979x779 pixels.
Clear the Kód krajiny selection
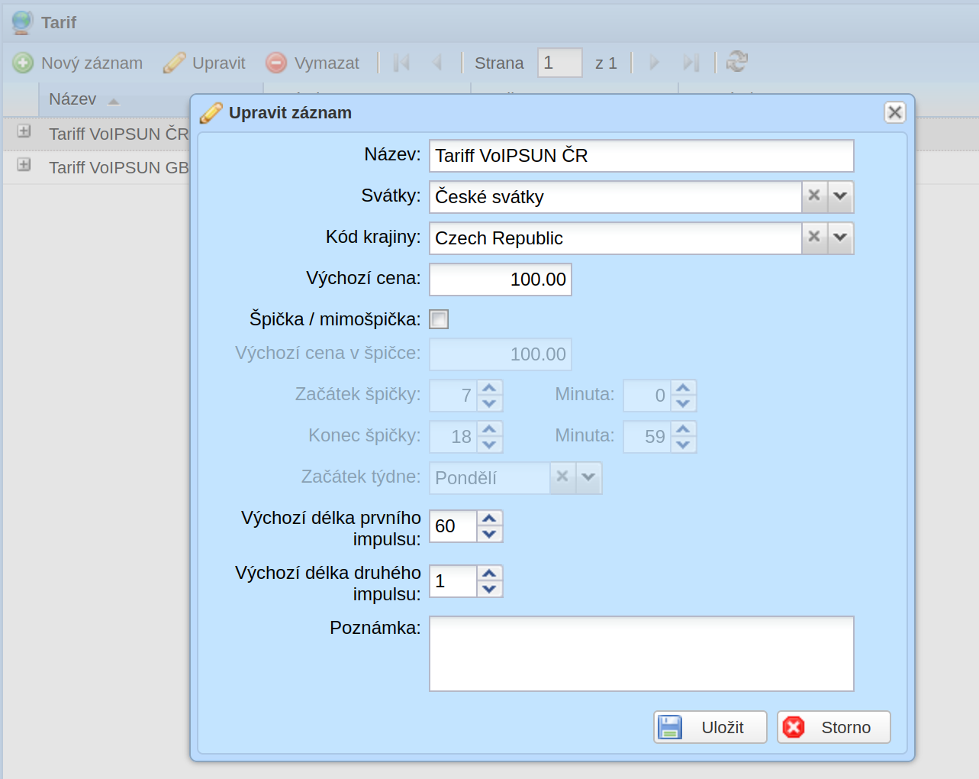[814, 238]
